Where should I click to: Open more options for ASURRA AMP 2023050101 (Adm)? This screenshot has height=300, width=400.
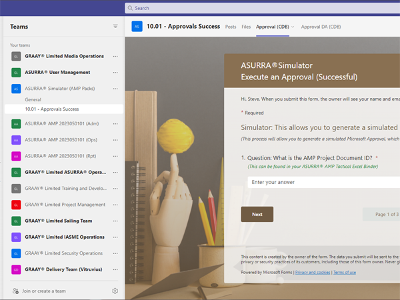click(x=115, y=124)
